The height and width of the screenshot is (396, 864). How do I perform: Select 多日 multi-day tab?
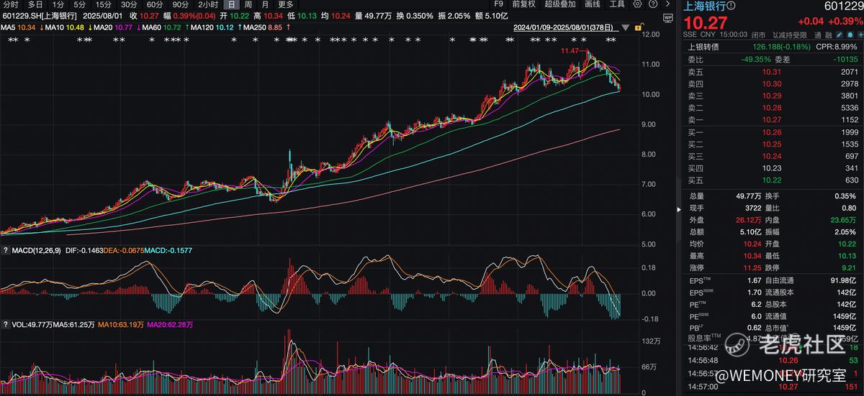[35, 4]
